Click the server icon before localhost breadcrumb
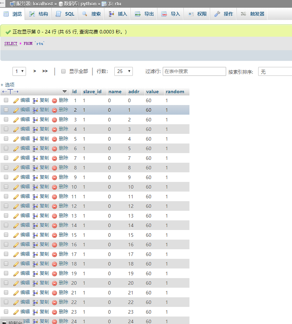Viewport: 292px width, 324px height. pyautogui.click(x=12, y=4)
